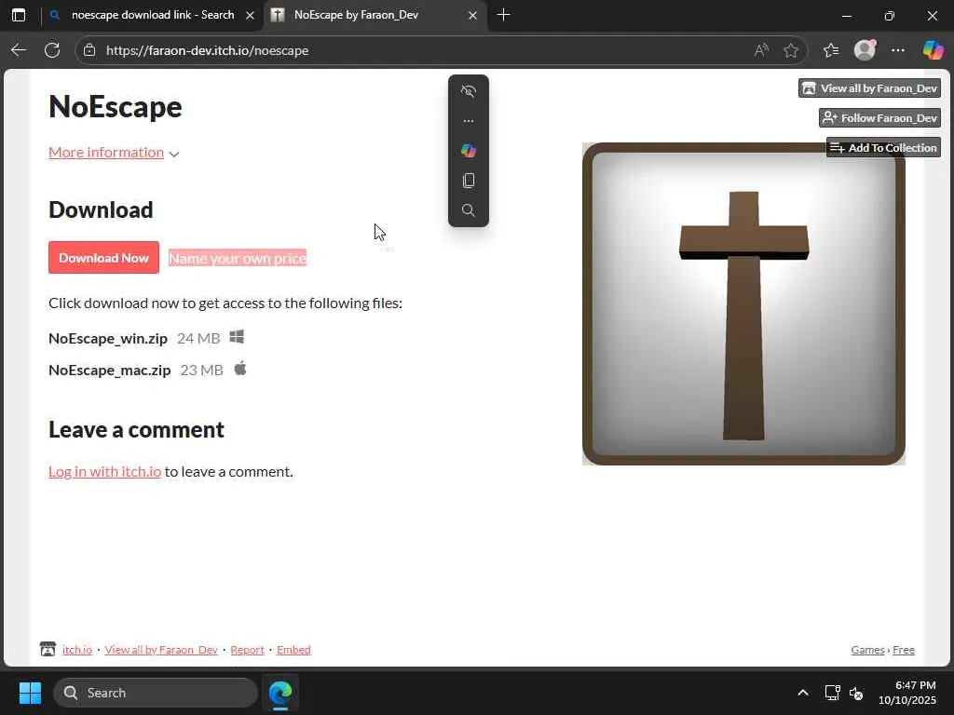The height and width of the screenshot is (715, 954).
Task: Click highlighted Name your own price text
Action: 238,259
